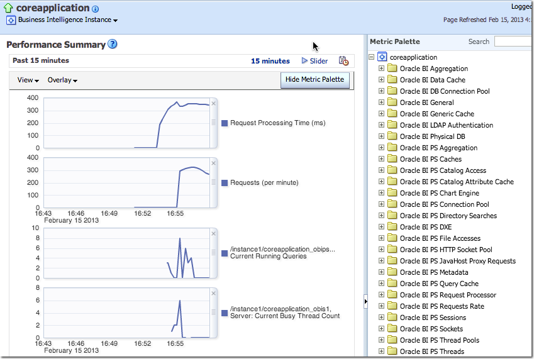Expand Oracle BI PS Aggregation node
Image resolution: width=534 pixels, height=359 pixels.
pos(381,147)
